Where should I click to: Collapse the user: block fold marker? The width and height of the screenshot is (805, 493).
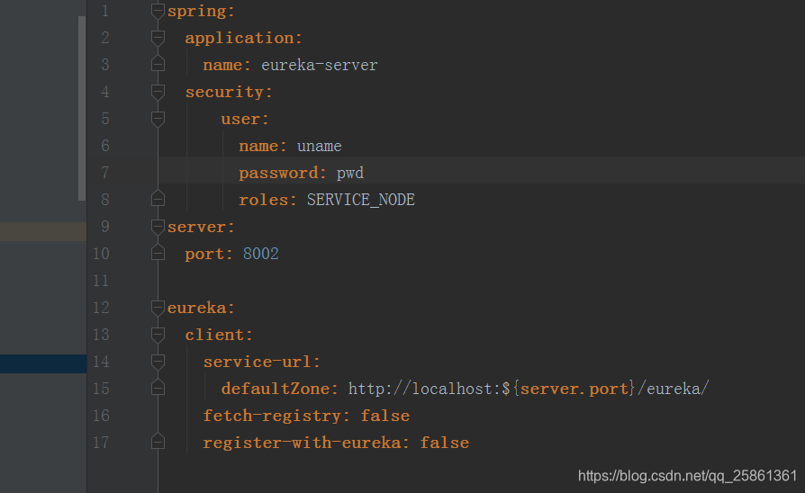coord(158,119)
